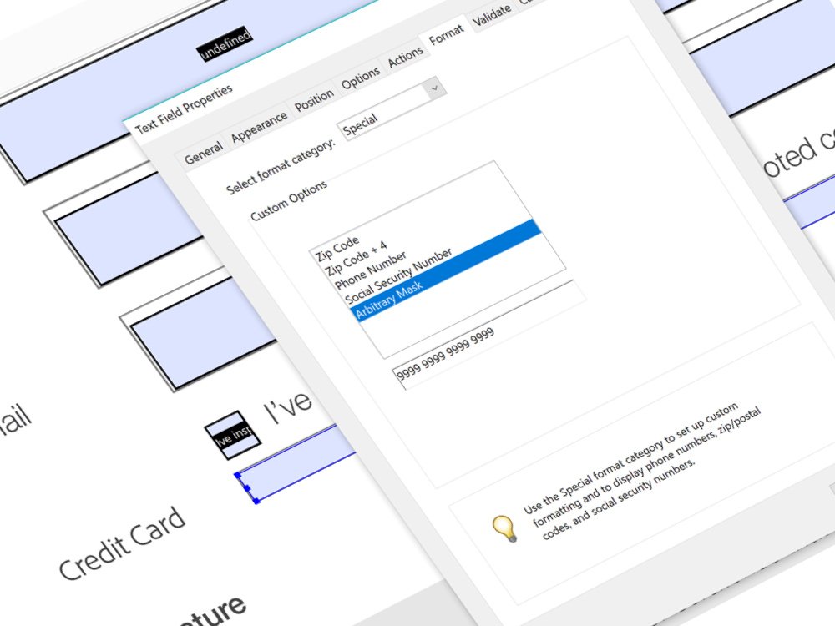The height and width of the screenshot is (626, 835).
Task: Open the format category dropdown showing Special
Action: [x=390, y=109]
